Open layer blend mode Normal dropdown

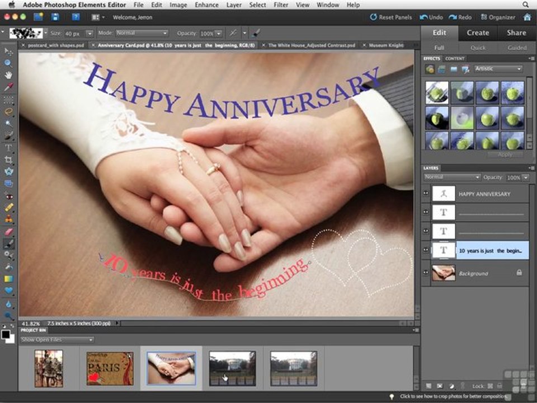452,177
